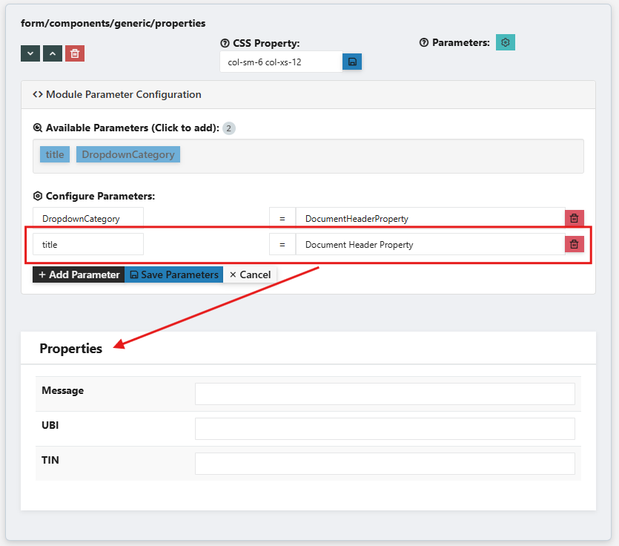
Task: Click the TIN input field
Action: 385,464
